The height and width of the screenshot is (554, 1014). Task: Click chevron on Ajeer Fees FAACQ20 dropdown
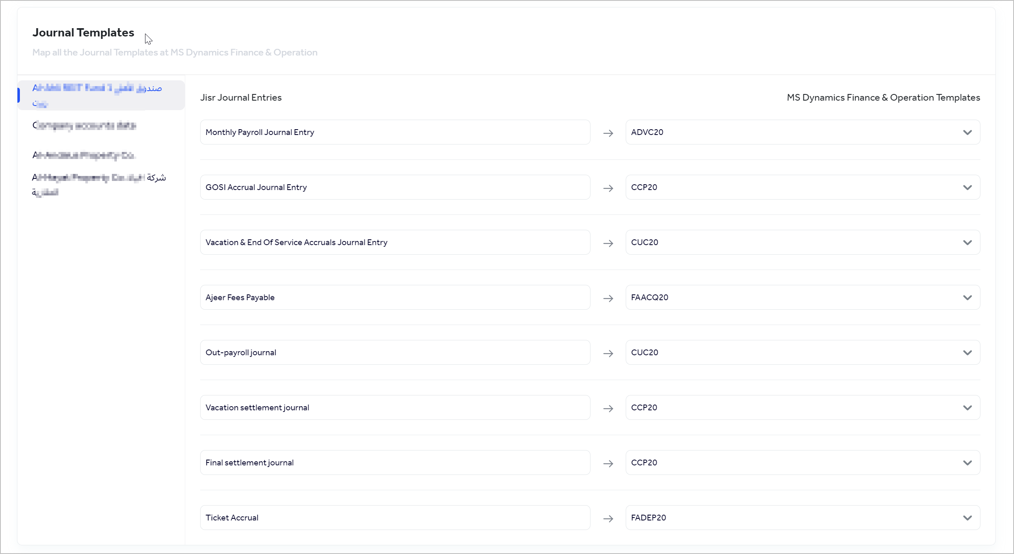click(x=967, y=298)
